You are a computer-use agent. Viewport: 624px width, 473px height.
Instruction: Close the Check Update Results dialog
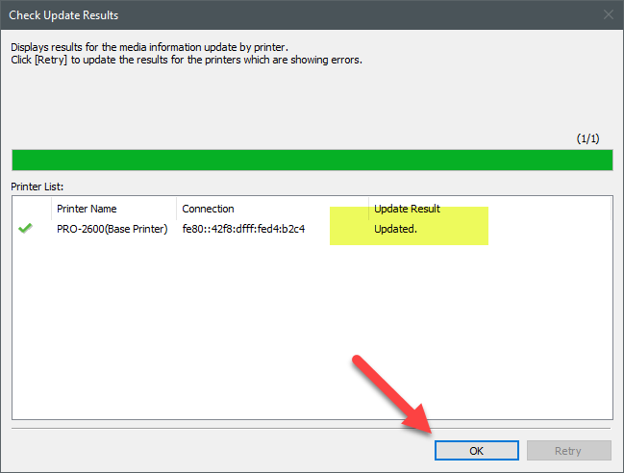pyautogui.click(x=608, y=14)
